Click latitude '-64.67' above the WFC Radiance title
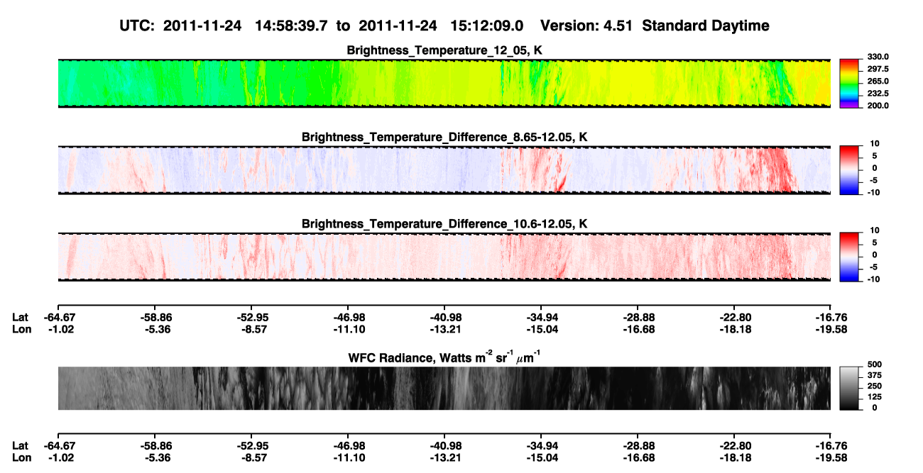 tap(58, 317)
